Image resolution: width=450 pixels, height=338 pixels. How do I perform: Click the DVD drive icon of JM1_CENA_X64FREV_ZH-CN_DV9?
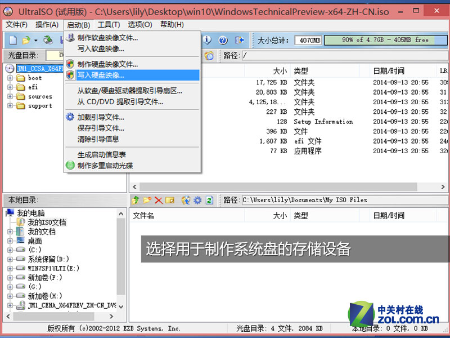click(x=21, y=305)
